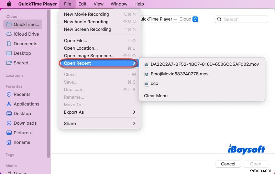Viewport: 275px width, 174px height.
Task: Expand the Share submenu
Action: [100, 123]
